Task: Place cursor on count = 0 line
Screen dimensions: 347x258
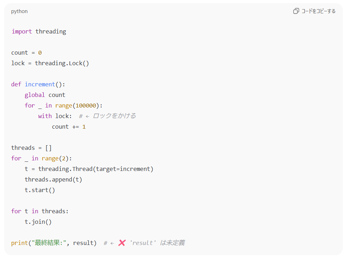Action: click(x=26, y=53)
